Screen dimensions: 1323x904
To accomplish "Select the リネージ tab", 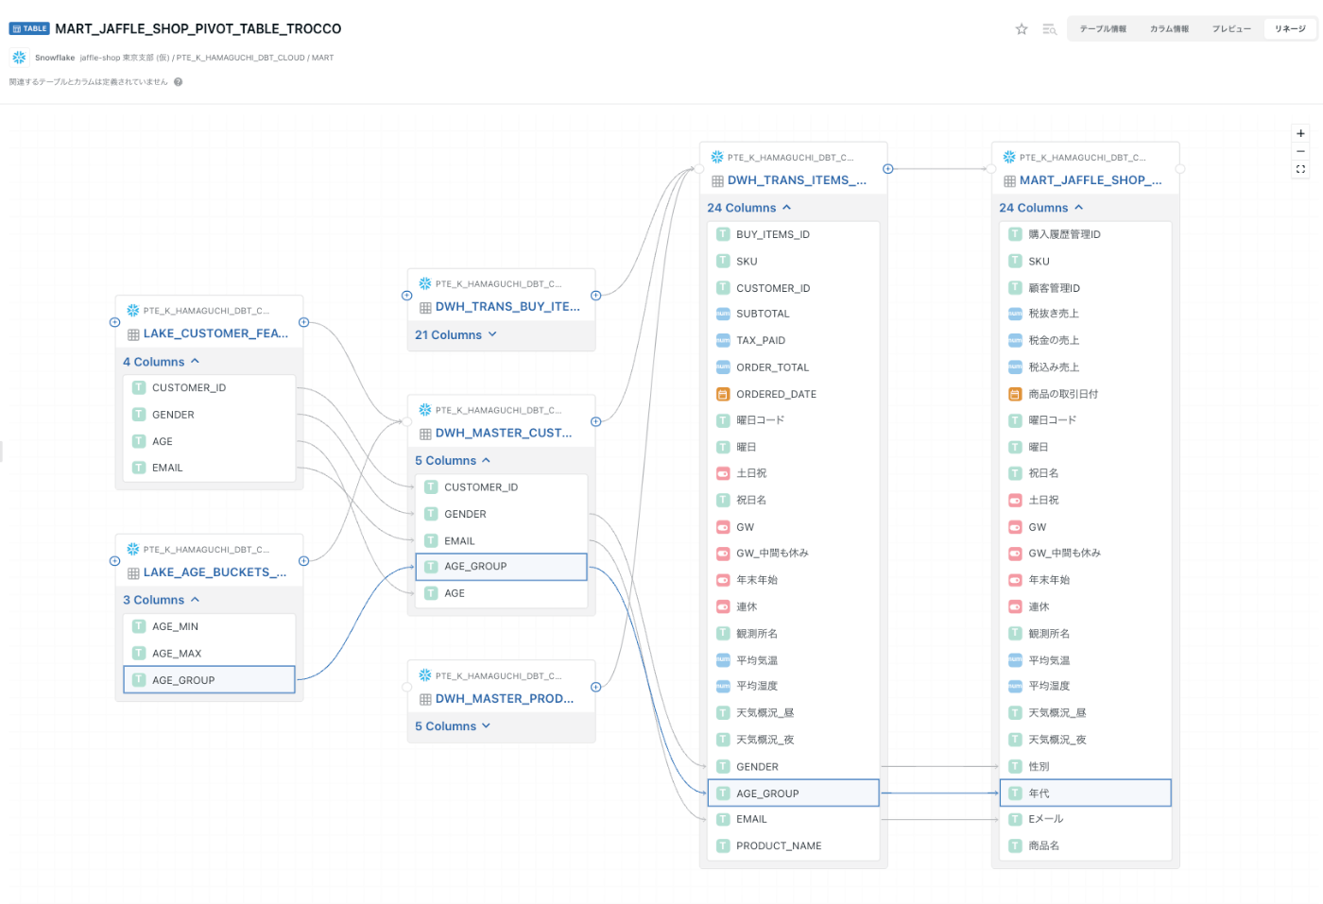I will (1290, 29).
